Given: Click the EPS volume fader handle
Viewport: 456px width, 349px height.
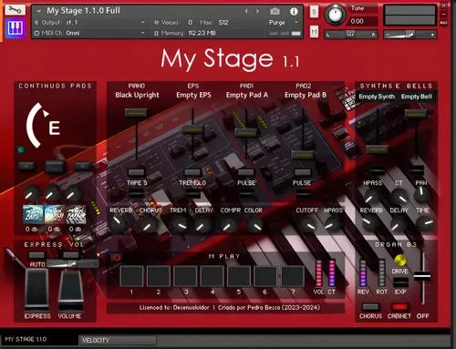Looking at the screenshot, I should pos(192,129).
